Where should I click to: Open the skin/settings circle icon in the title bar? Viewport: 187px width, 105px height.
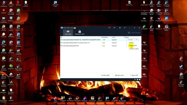(120, 28)
